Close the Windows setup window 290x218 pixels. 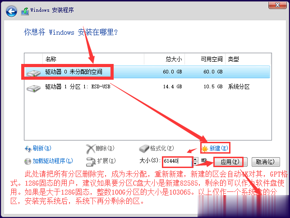click(277, 5)
